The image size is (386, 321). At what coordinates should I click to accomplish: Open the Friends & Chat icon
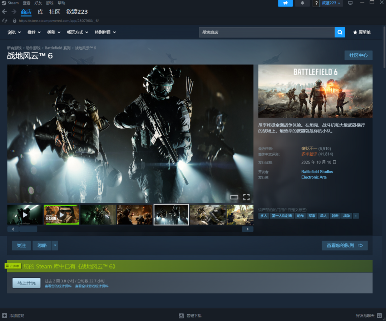click(x=379, y=316)
